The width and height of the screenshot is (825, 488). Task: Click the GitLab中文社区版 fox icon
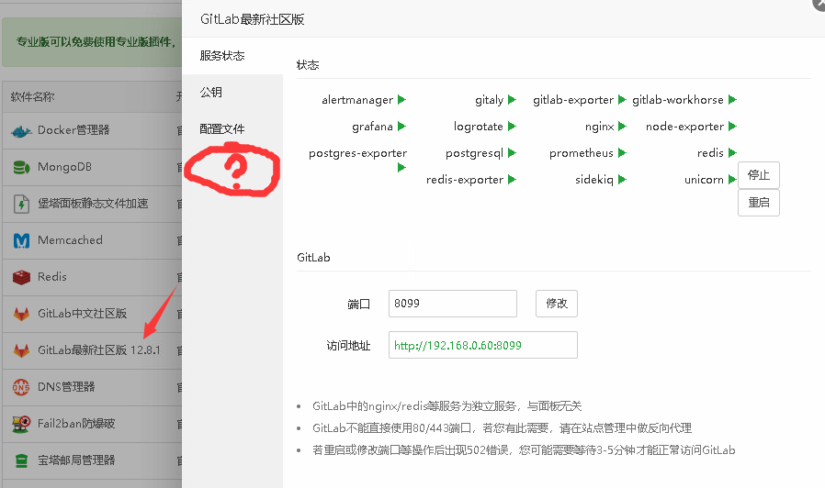pyautogui.click(x=21, y=314)
